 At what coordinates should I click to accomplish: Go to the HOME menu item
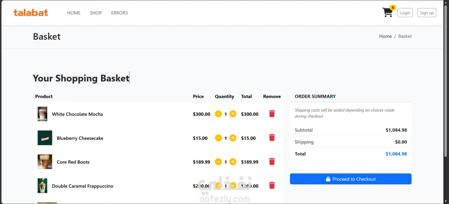pyautogui.click(x=74, y=13)
